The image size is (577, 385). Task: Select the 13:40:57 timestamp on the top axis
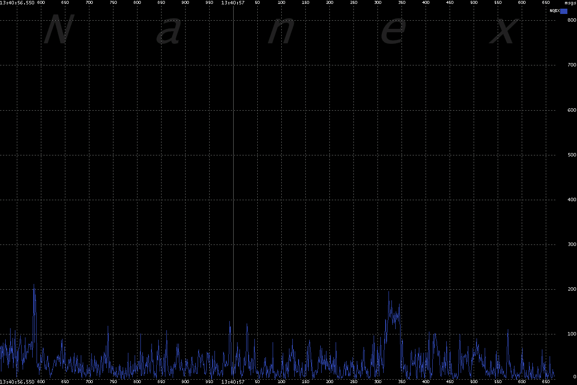(233, 3)
